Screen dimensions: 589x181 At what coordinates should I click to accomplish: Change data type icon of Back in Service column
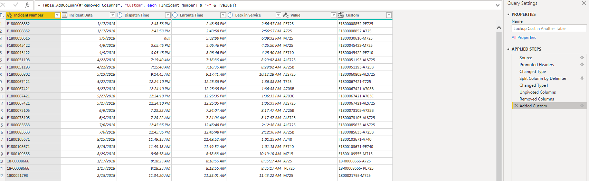click(x=230, y=15)
